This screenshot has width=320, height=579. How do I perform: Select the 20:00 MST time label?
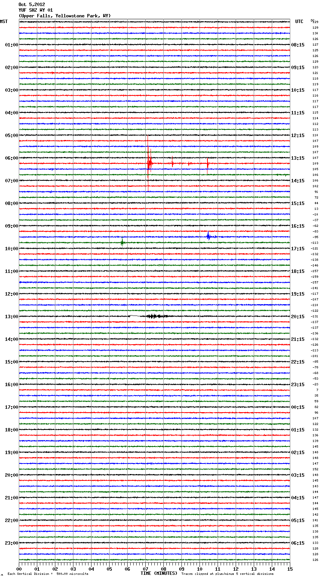tap(12, 475)
